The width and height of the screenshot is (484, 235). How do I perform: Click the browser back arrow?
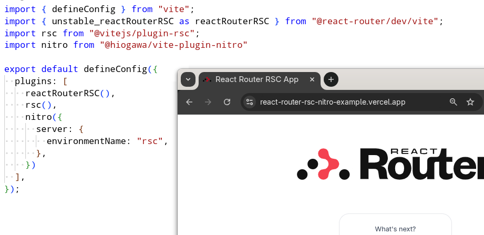189,102
